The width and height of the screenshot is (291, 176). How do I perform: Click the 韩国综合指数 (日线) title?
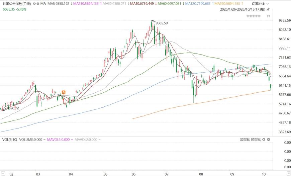pos(17,4)
